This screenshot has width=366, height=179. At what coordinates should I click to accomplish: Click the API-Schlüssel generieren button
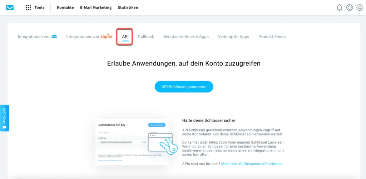click(x=184, y=86)
